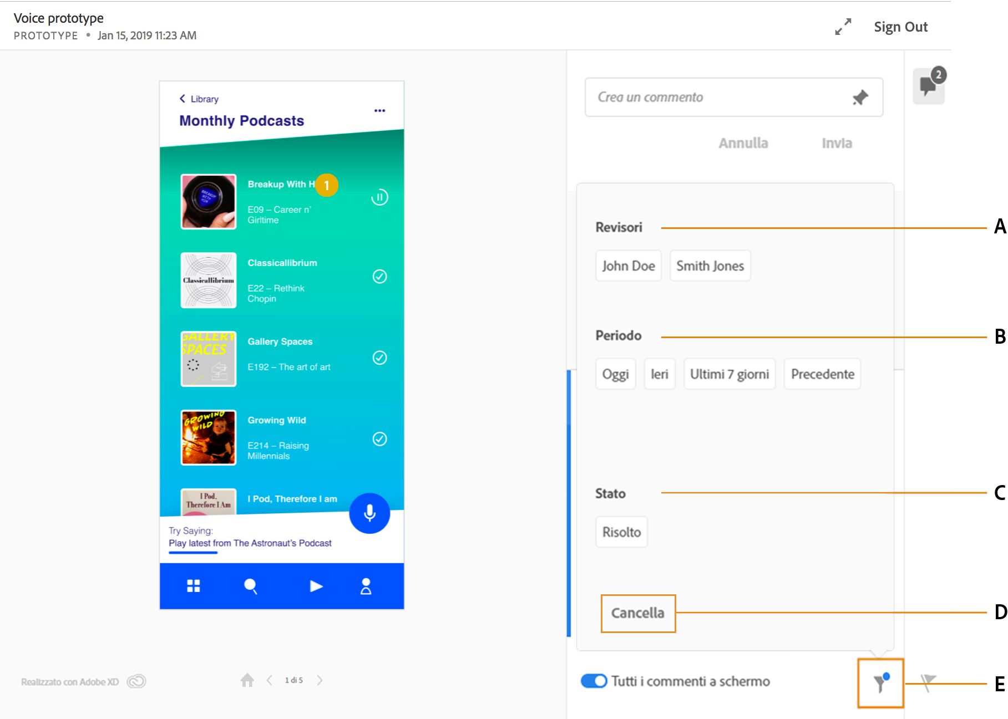Click E214 – Raising Millennials episode text
The width and height of the screenshot is (1008, 719).
(x=278, y=451)
